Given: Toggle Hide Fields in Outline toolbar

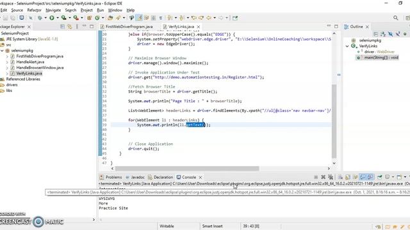Looking at the screenshot, I should pyautogui.click(x=390, y=34).
